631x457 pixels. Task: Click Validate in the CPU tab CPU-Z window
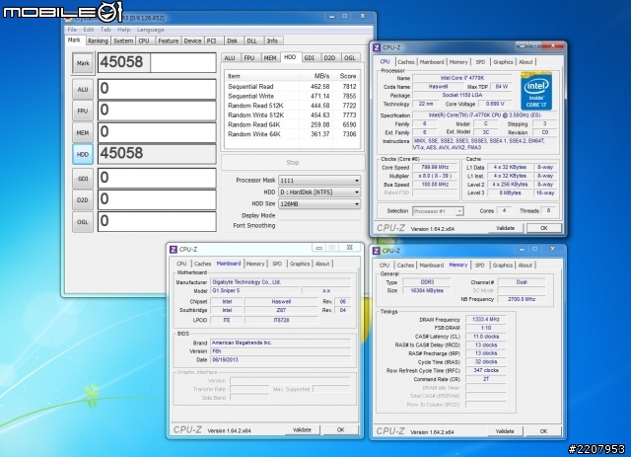click(506, 228)
